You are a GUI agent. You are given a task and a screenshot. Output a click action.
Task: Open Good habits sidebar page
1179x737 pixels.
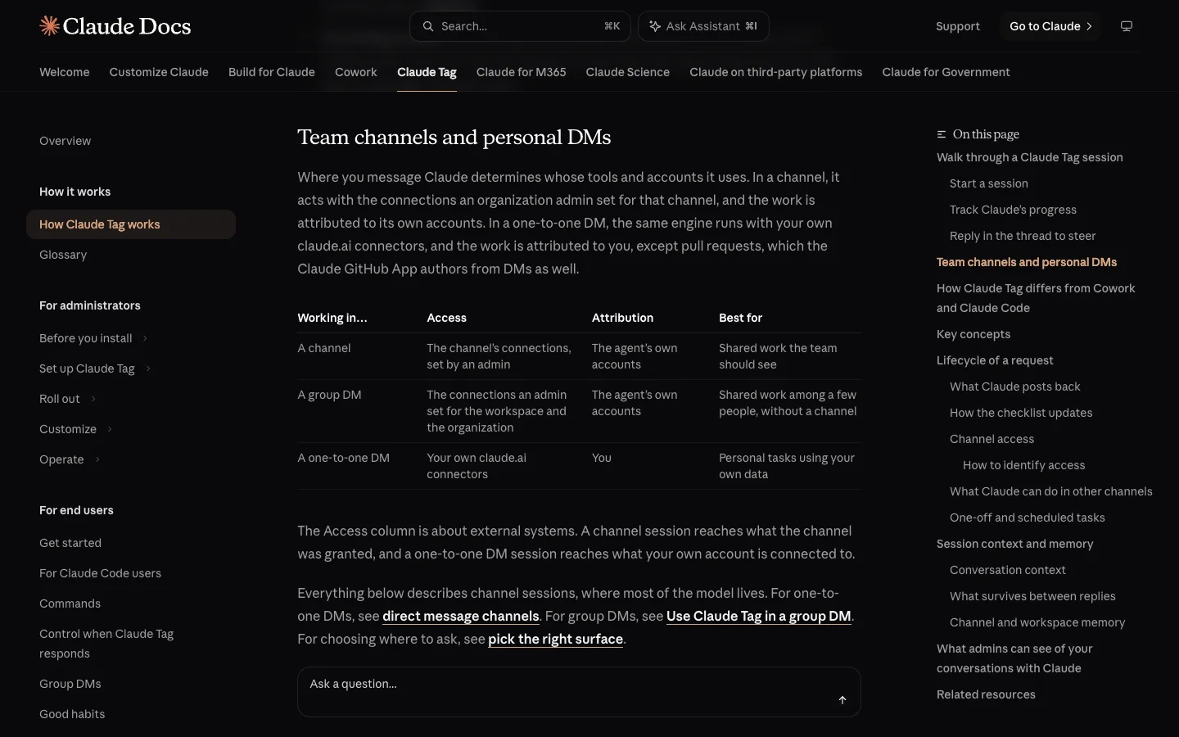[72, 714]
